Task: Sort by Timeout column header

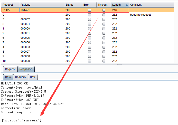Action: 104,5
